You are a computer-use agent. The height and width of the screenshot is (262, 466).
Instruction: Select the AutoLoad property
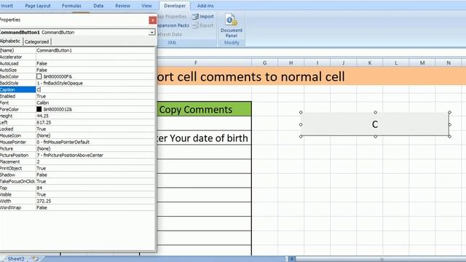[x=77, y=63]
